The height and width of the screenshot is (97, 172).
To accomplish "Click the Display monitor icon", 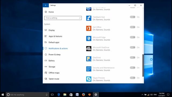I will 46,30.
